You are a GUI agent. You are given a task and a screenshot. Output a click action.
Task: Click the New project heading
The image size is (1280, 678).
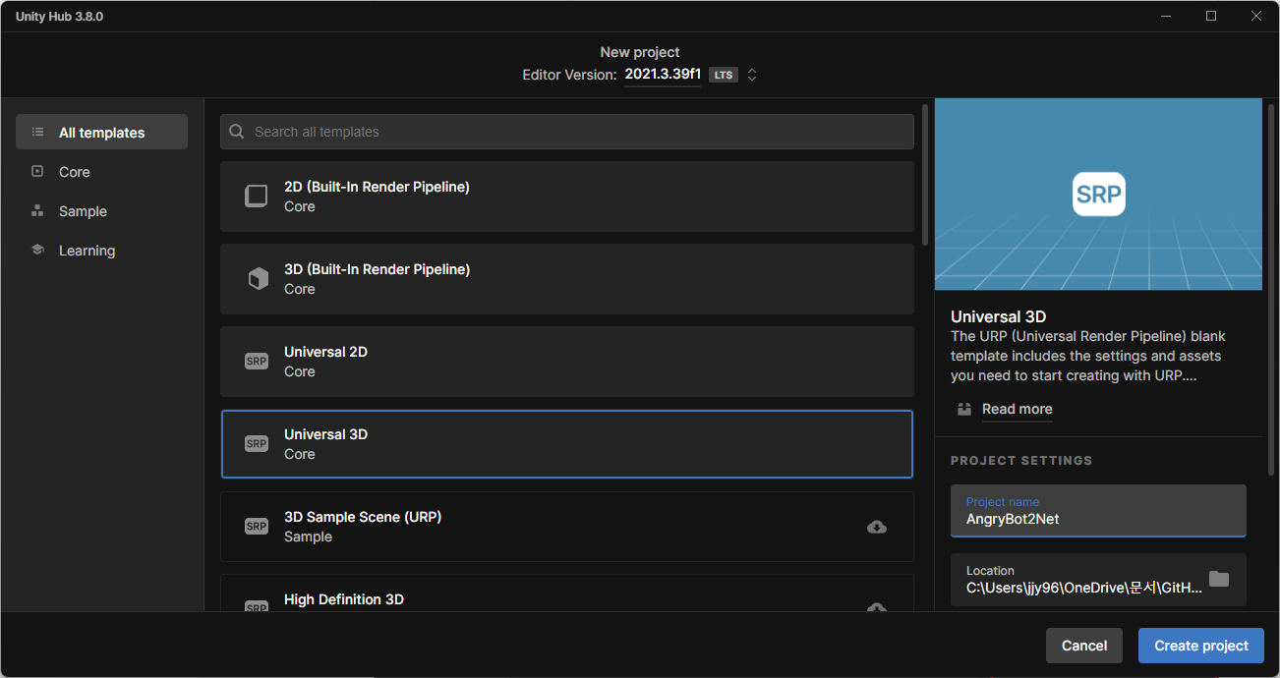click(x=640, y=52)
